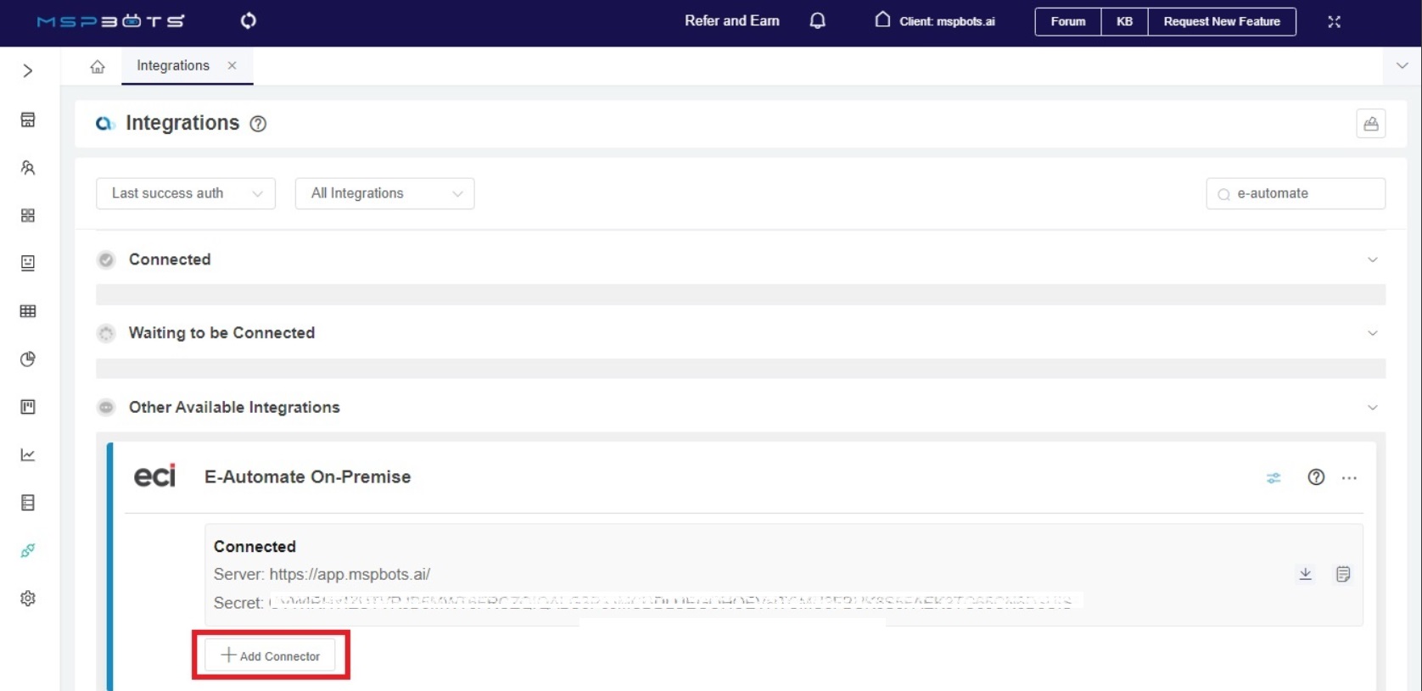Open the home tab icon
This screenshot has width=1422, height=691.
(98, 66)
